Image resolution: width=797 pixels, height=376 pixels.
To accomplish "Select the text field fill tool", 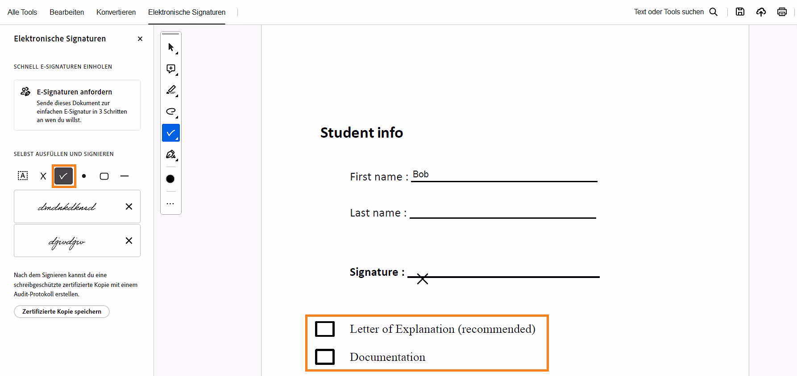I will tap(23, 176).
